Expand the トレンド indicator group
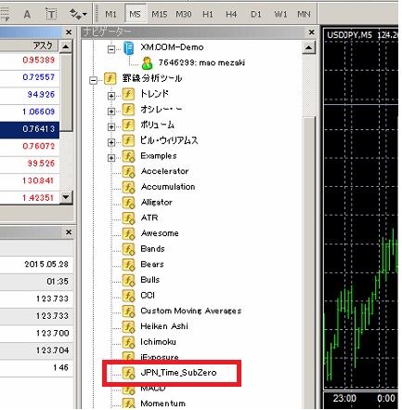 [111, 96]
